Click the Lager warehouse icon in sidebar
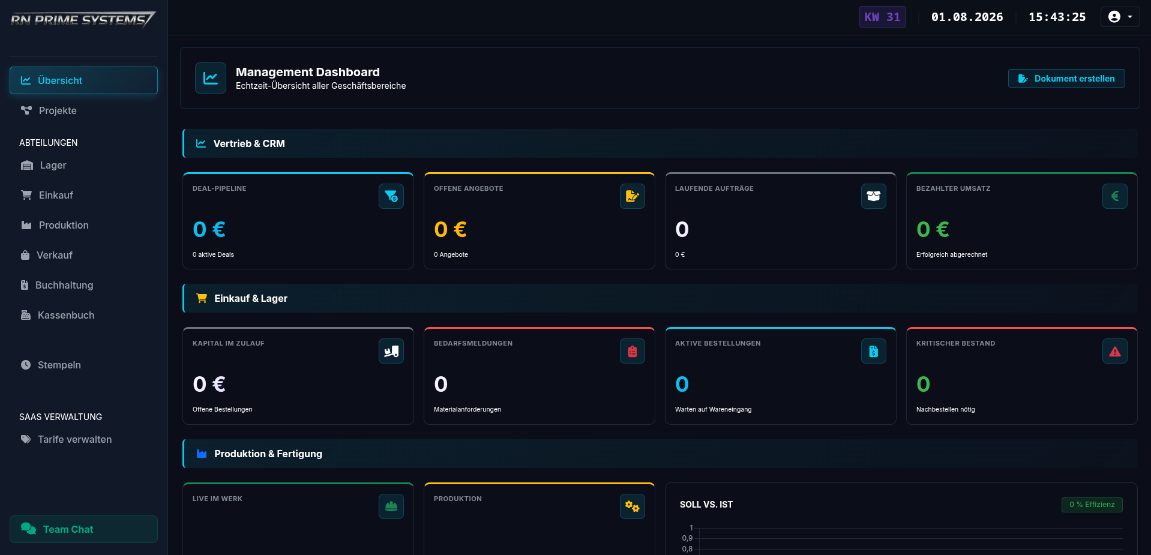 (x=27, y=165)
